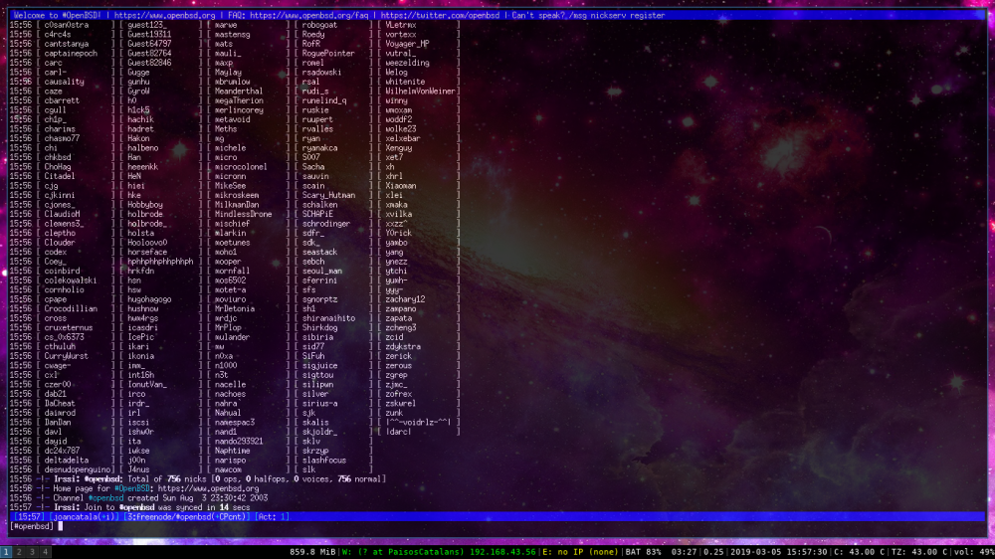Select the nick 'Hobbyboy'
Image resolution: width=995 pixels, height=559 pixels.
coord(144,205)
